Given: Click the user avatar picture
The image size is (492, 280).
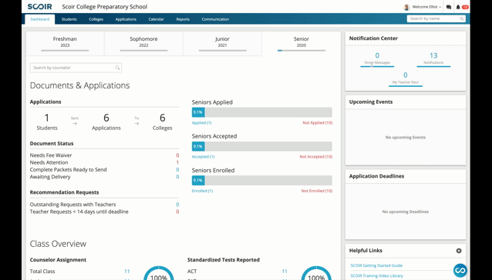Looking at the screenshot, I should (406, 7).
